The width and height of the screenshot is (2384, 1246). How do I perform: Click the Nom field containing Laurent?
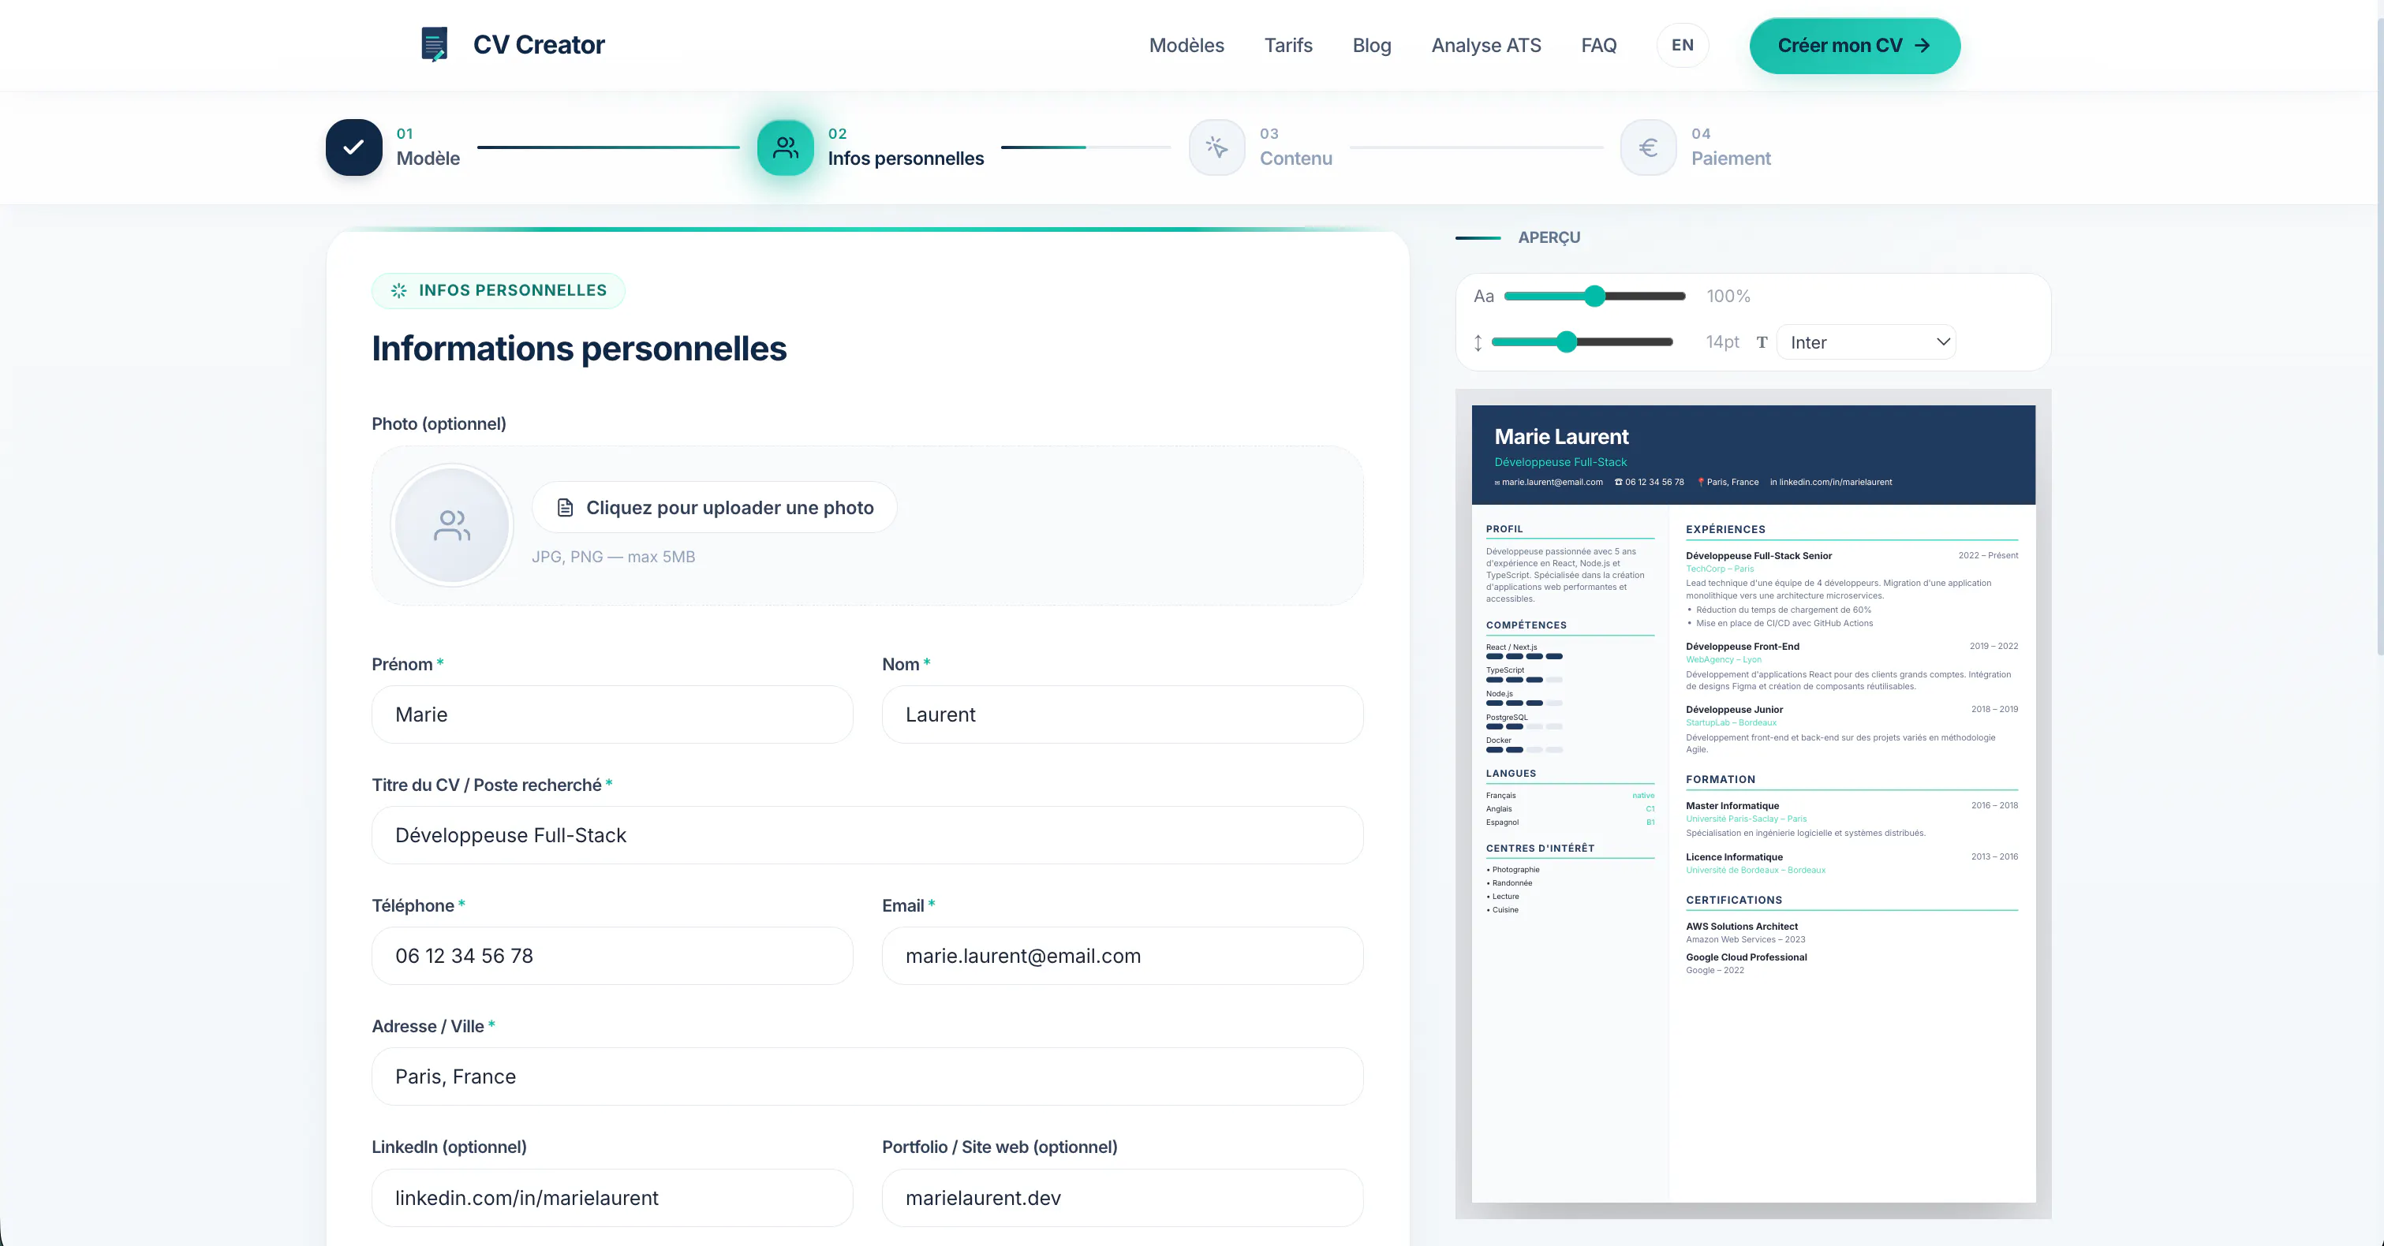[1122, 714]
